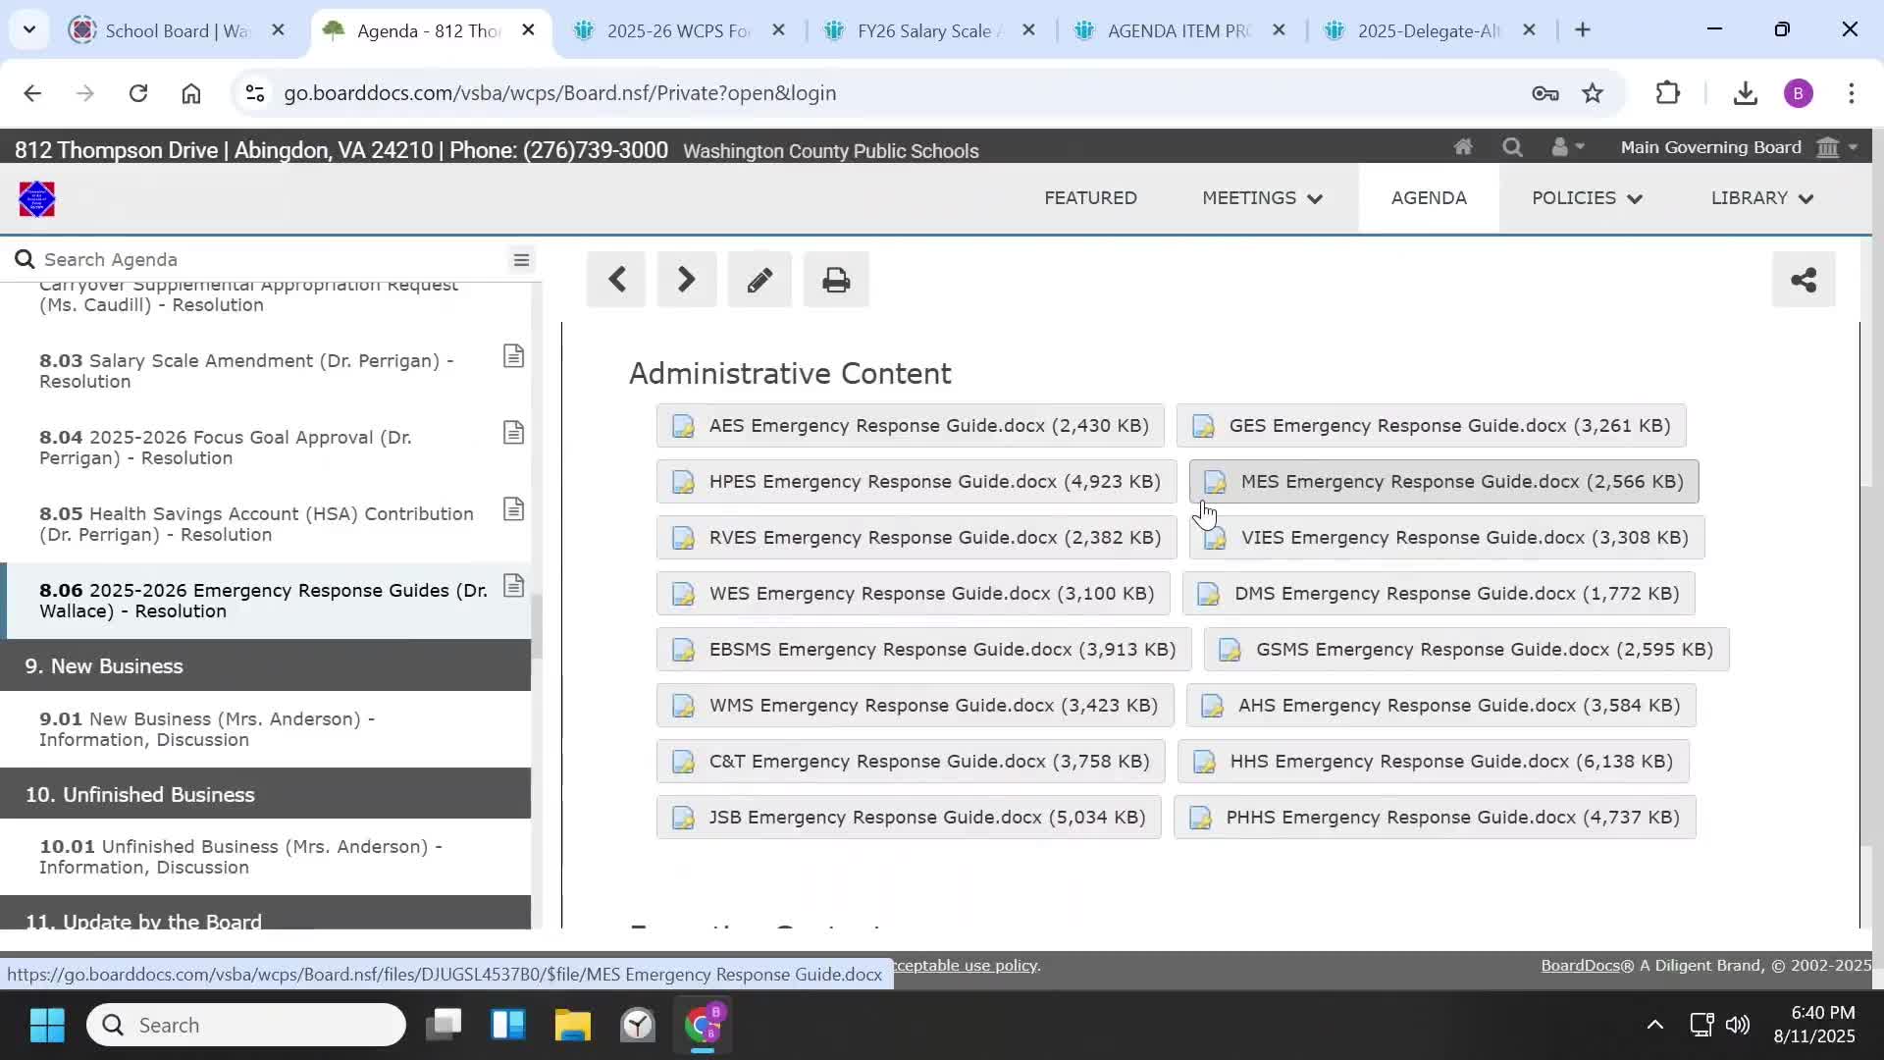Open the Main Governing Board selector
The width and height of the screenshot is (1884, 1060).
(1738, 147)
